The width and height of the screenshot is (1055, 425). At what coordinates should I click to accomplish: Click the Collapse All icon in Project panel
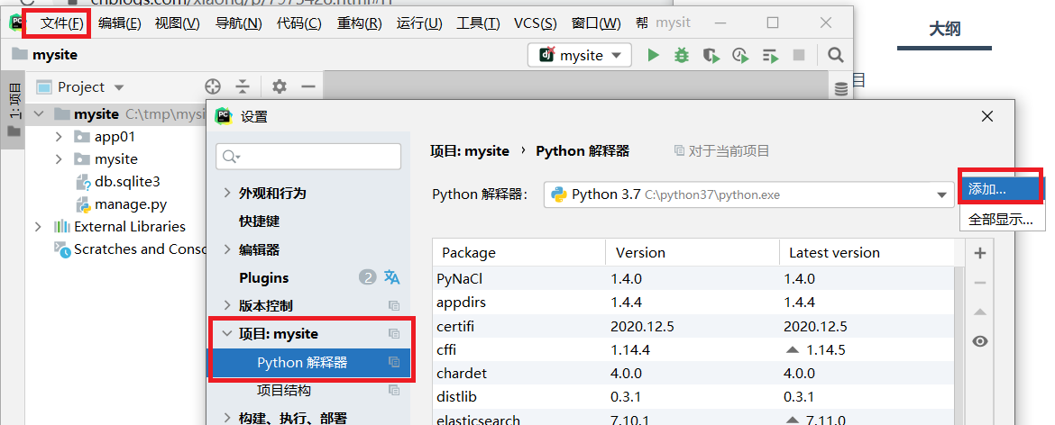coord(243,86)
